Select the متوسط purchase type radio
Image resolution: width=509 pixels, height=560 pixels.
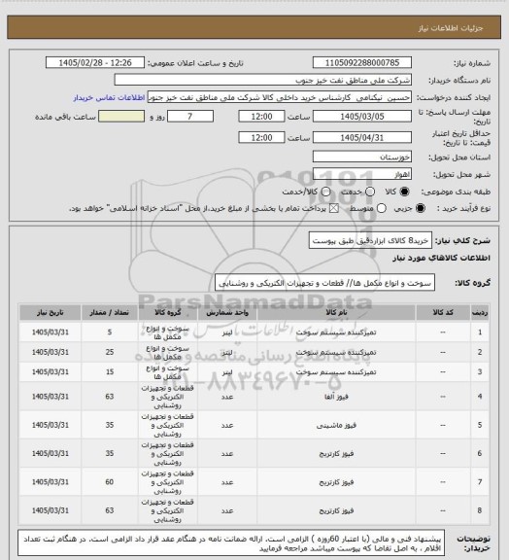point(381,208)
